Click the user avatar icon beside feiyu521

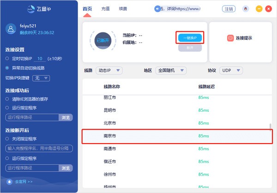[11, 29]
